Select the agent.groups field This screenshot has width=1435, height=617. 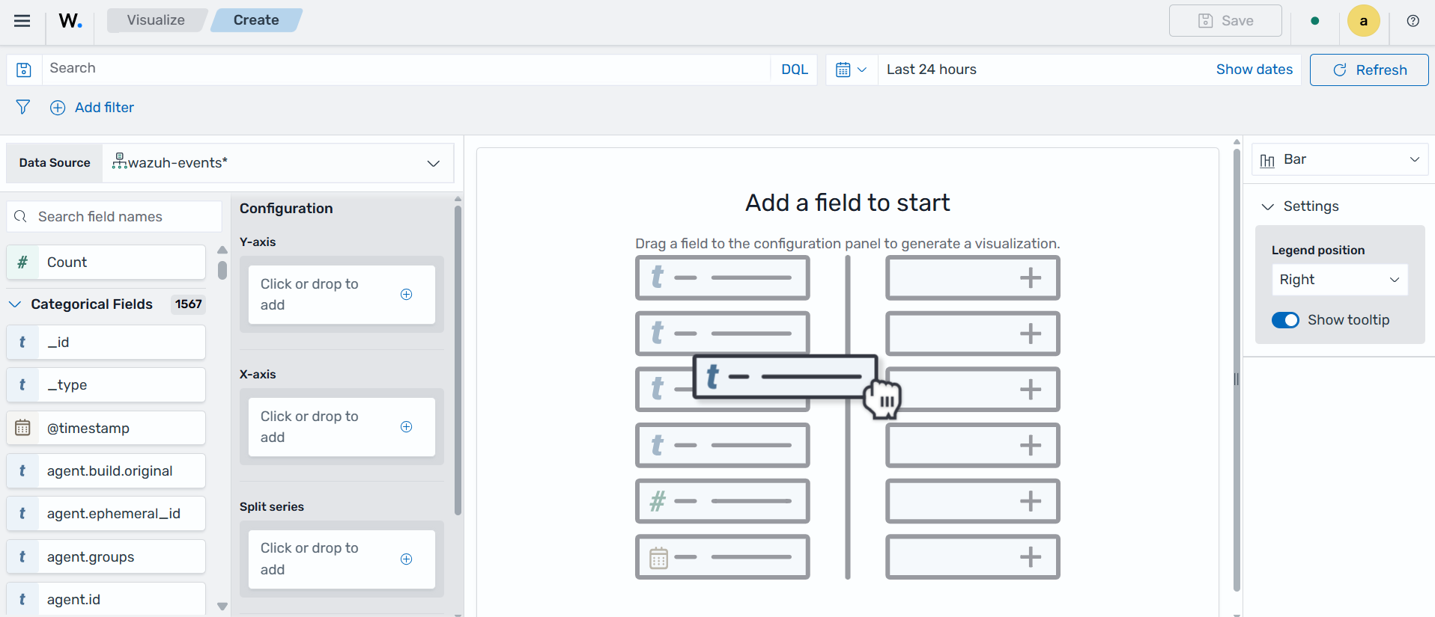106,557
